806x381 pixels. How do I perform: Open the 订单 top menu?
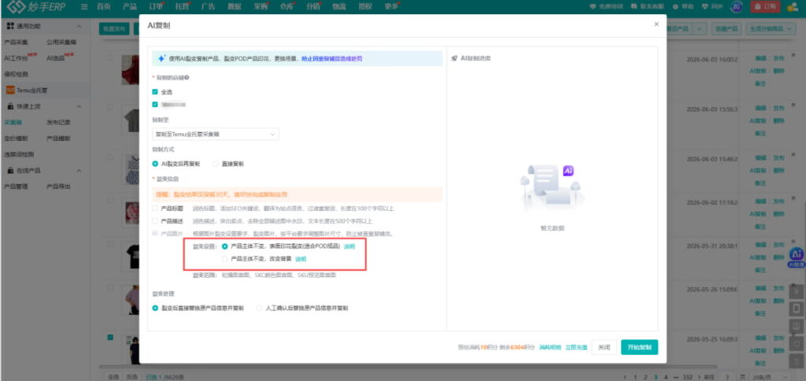155,6
